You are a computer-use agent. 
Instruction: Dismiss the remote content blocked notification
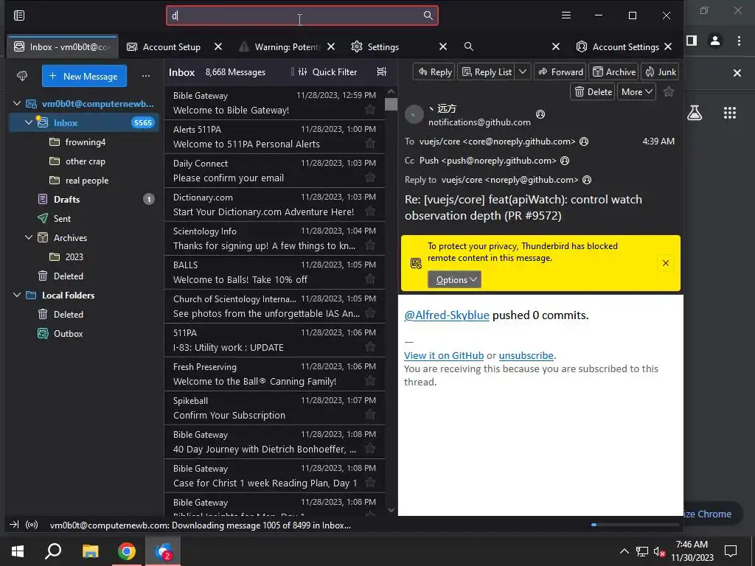[x=666, y=263]
